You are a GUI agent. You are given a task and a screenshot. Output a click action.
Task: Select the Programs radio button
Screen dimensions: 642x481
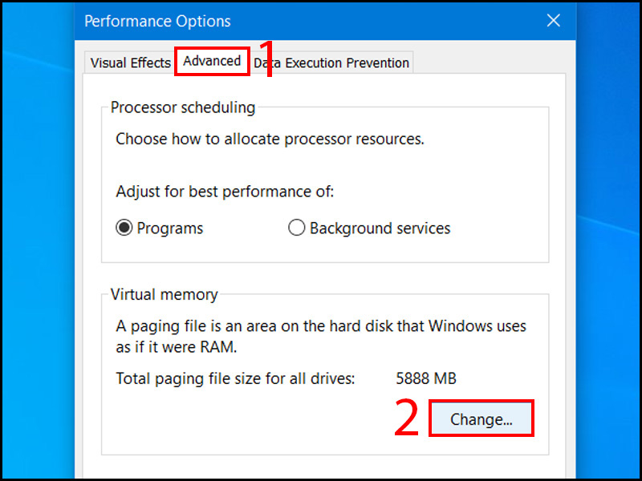pos(124,228)
